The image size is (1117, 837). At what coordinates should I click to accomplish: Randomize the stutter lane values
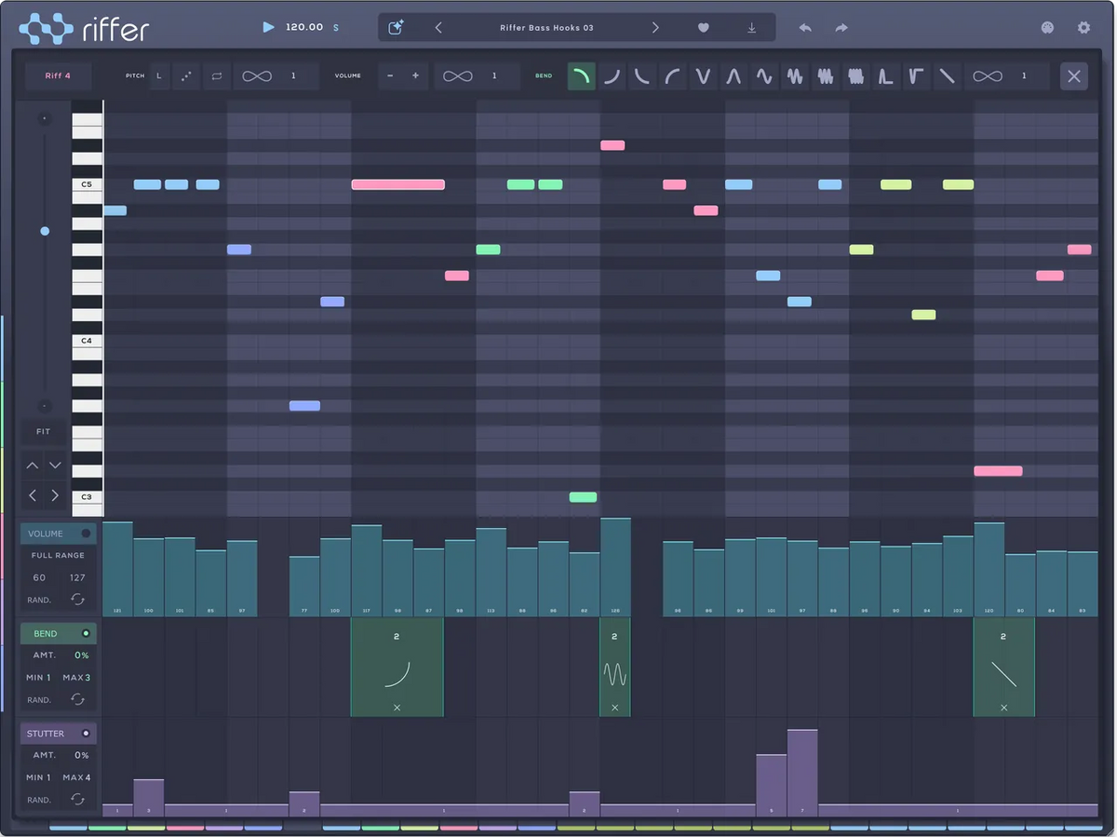click(x=78, y=799)
